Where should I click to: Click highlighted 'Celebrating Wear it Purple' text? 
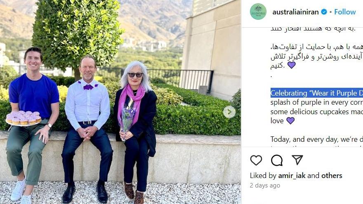tap(317, 93)
